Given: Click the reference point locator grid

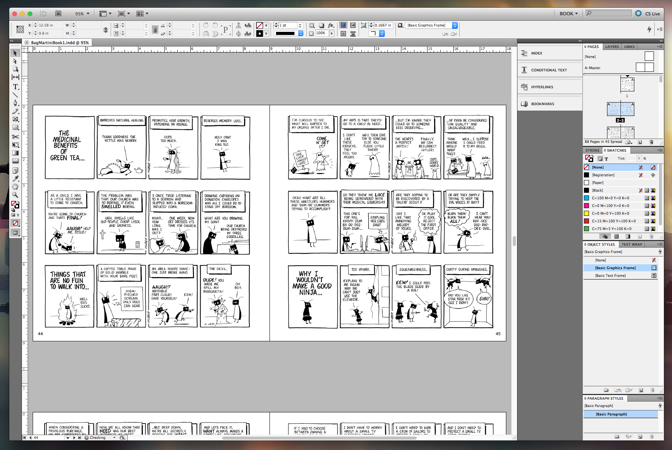Looking at the screenshot, I should pos(20,29).
